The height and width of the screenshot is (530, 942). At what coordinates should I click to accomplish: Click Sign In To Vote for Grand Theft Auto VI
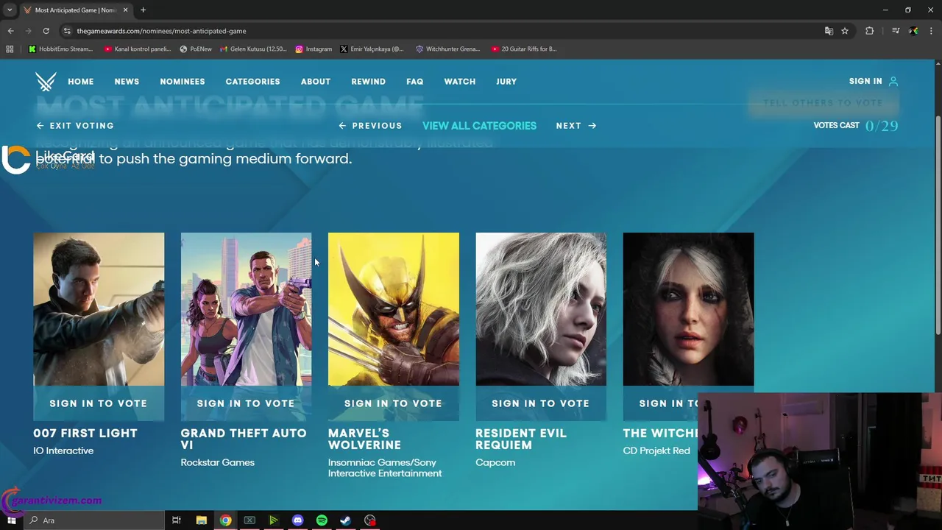pos(246,403)
